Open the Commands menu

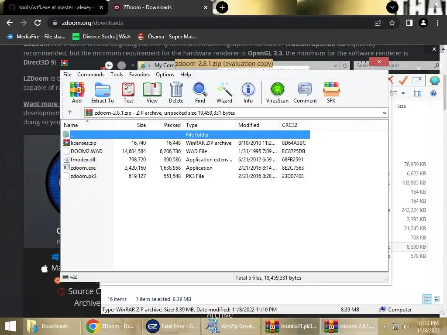pos(91,74)
